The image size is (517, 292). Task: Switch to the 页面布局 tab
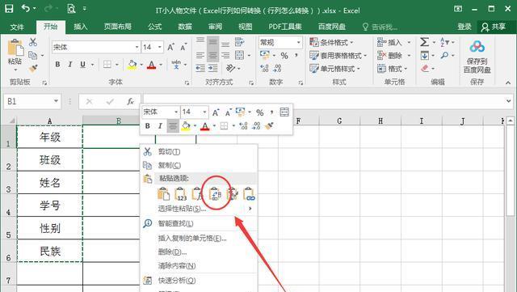tap(118, 27)
